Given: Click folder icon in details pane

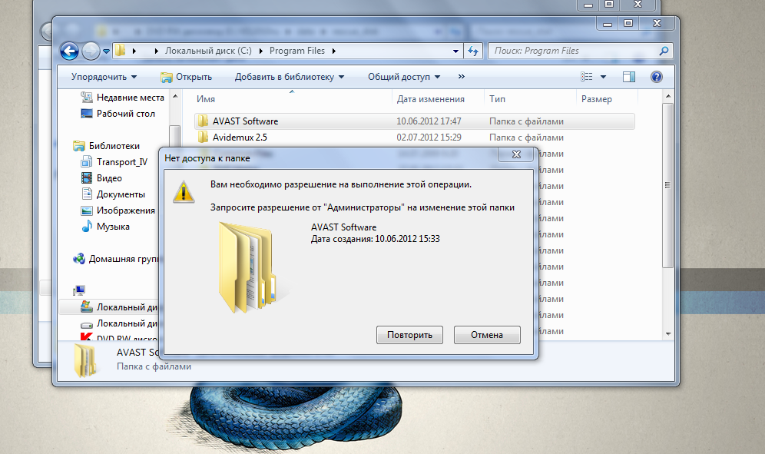Looking at the screenshot, I should pyautogui.click(x=86, y=361).
